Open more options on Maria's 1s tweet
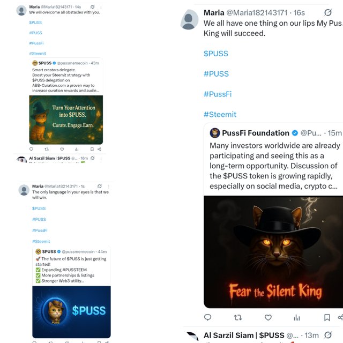The image size is (343, 343). pos(108,187)
